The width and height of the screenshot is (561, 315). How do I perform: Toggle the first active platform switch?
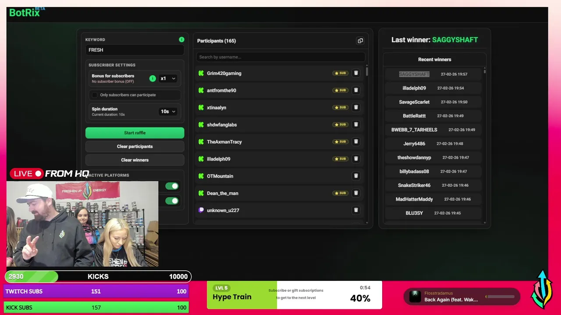pos(172,186)
